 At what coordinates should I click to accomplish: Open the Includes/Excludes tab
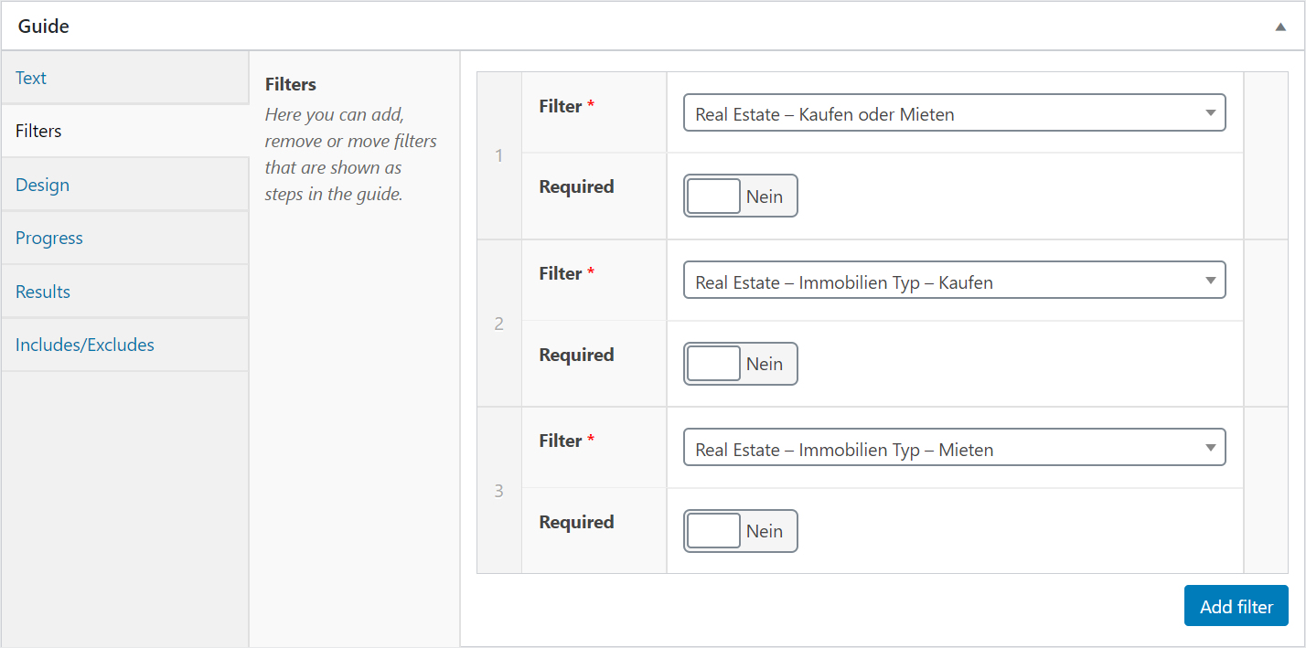click(124, 345)
